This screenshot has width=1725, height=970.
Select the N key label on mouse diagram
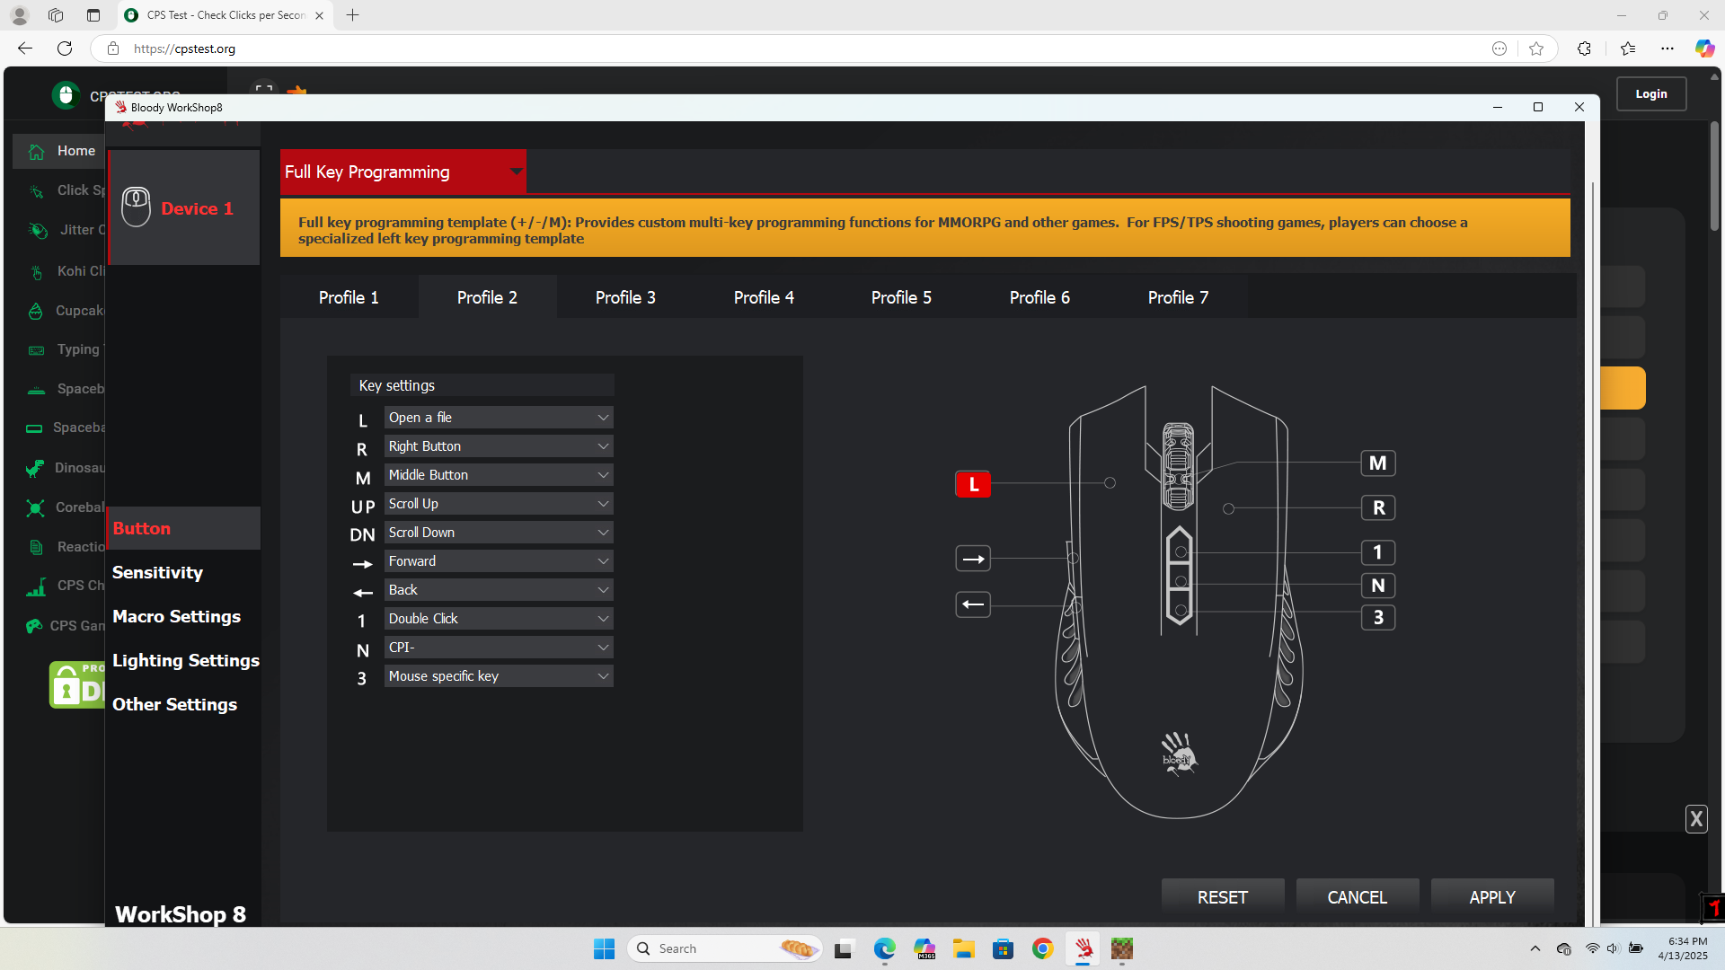click(1377, 586)
